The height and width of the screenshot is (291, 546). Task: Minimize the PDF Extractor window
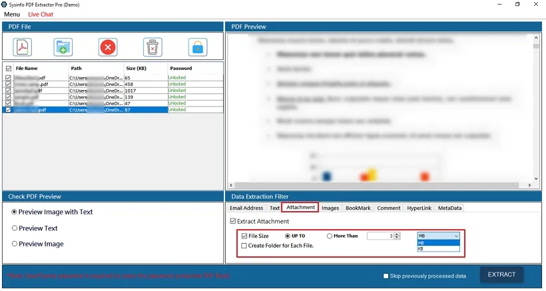tap(499, 5)
